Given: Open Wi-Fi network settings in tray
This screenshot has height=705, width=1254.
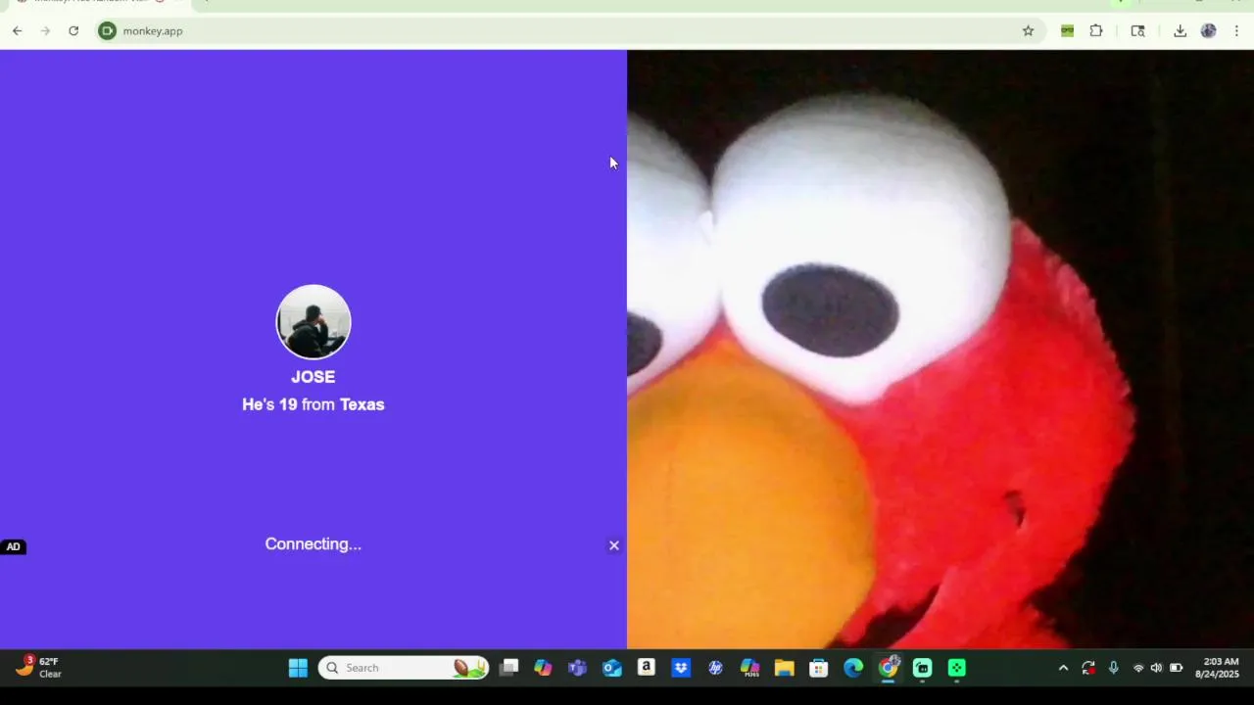Looking at the screenshot, I should [1138, 668].
